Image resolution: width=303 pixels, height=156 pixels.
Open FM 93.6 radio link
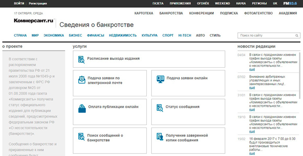(290, 4)
